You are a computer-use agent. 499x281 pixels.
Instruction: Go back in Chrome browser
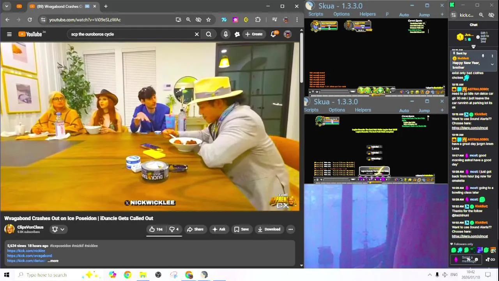click(7, 20)
